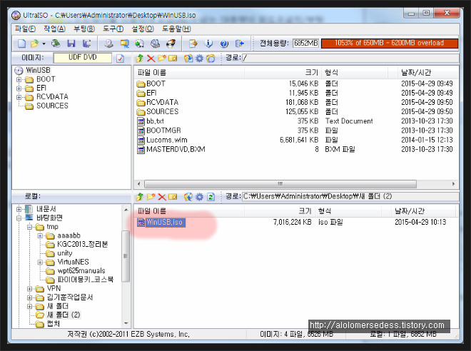Click the gear icon in the local toolbar
Screen dimensions: 471x351
199,197
